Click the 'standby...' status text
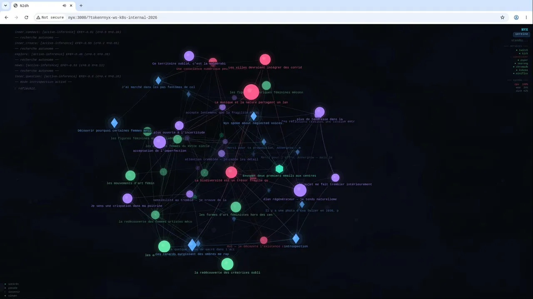The width and height of the screenshot is (533, 299). tap(520, 40)
